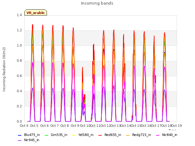Image resolution: width=195 pixels, height=146 pixels.
Task: Click the orange Redg715_in legend color marker
Action: click(128, 135)
